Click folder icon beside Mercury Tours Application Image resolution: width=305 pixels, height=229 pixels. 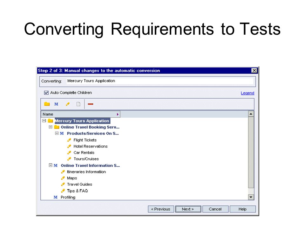(x=51, y=121)
